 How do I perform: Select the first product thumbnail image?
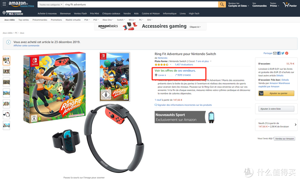(x=7, y=61)
